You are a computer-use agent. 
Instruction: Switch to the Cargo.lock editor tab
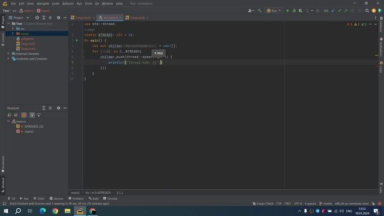tap(137, 17)
